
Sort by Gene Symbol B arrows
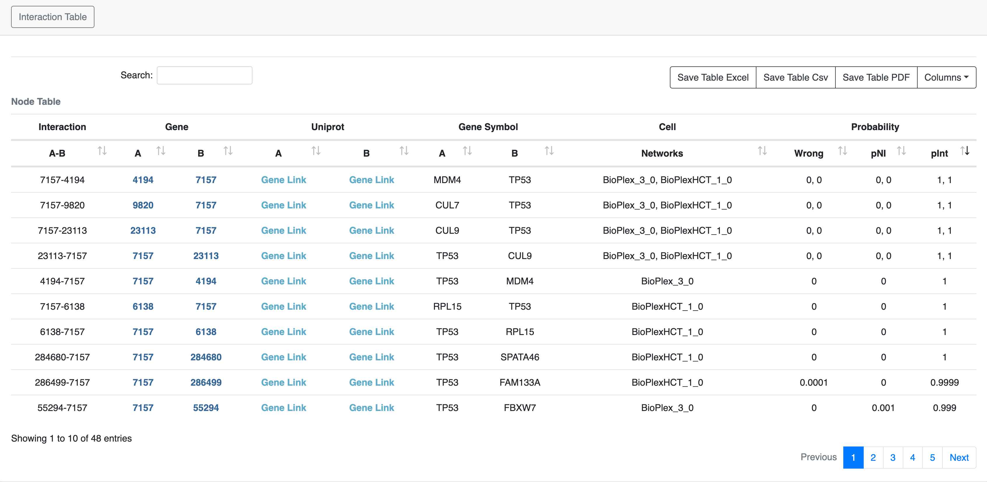tap(549, 151)
